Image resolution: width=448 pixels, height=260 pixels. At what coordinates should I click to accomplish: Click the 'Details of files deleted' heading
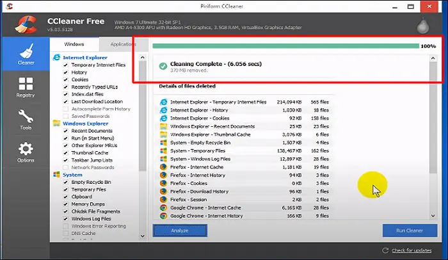coord(187,86)
